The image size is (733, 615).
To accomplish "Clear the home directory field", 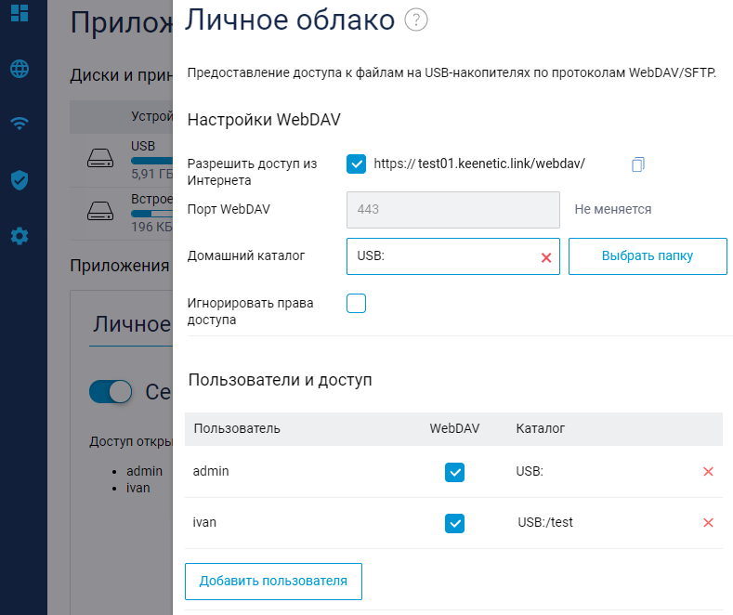I will pos(546,257).
